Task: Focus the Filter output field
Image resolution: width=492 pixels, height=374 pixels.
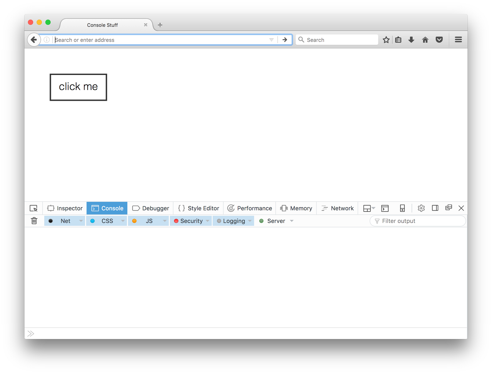Action: [418, 221]
